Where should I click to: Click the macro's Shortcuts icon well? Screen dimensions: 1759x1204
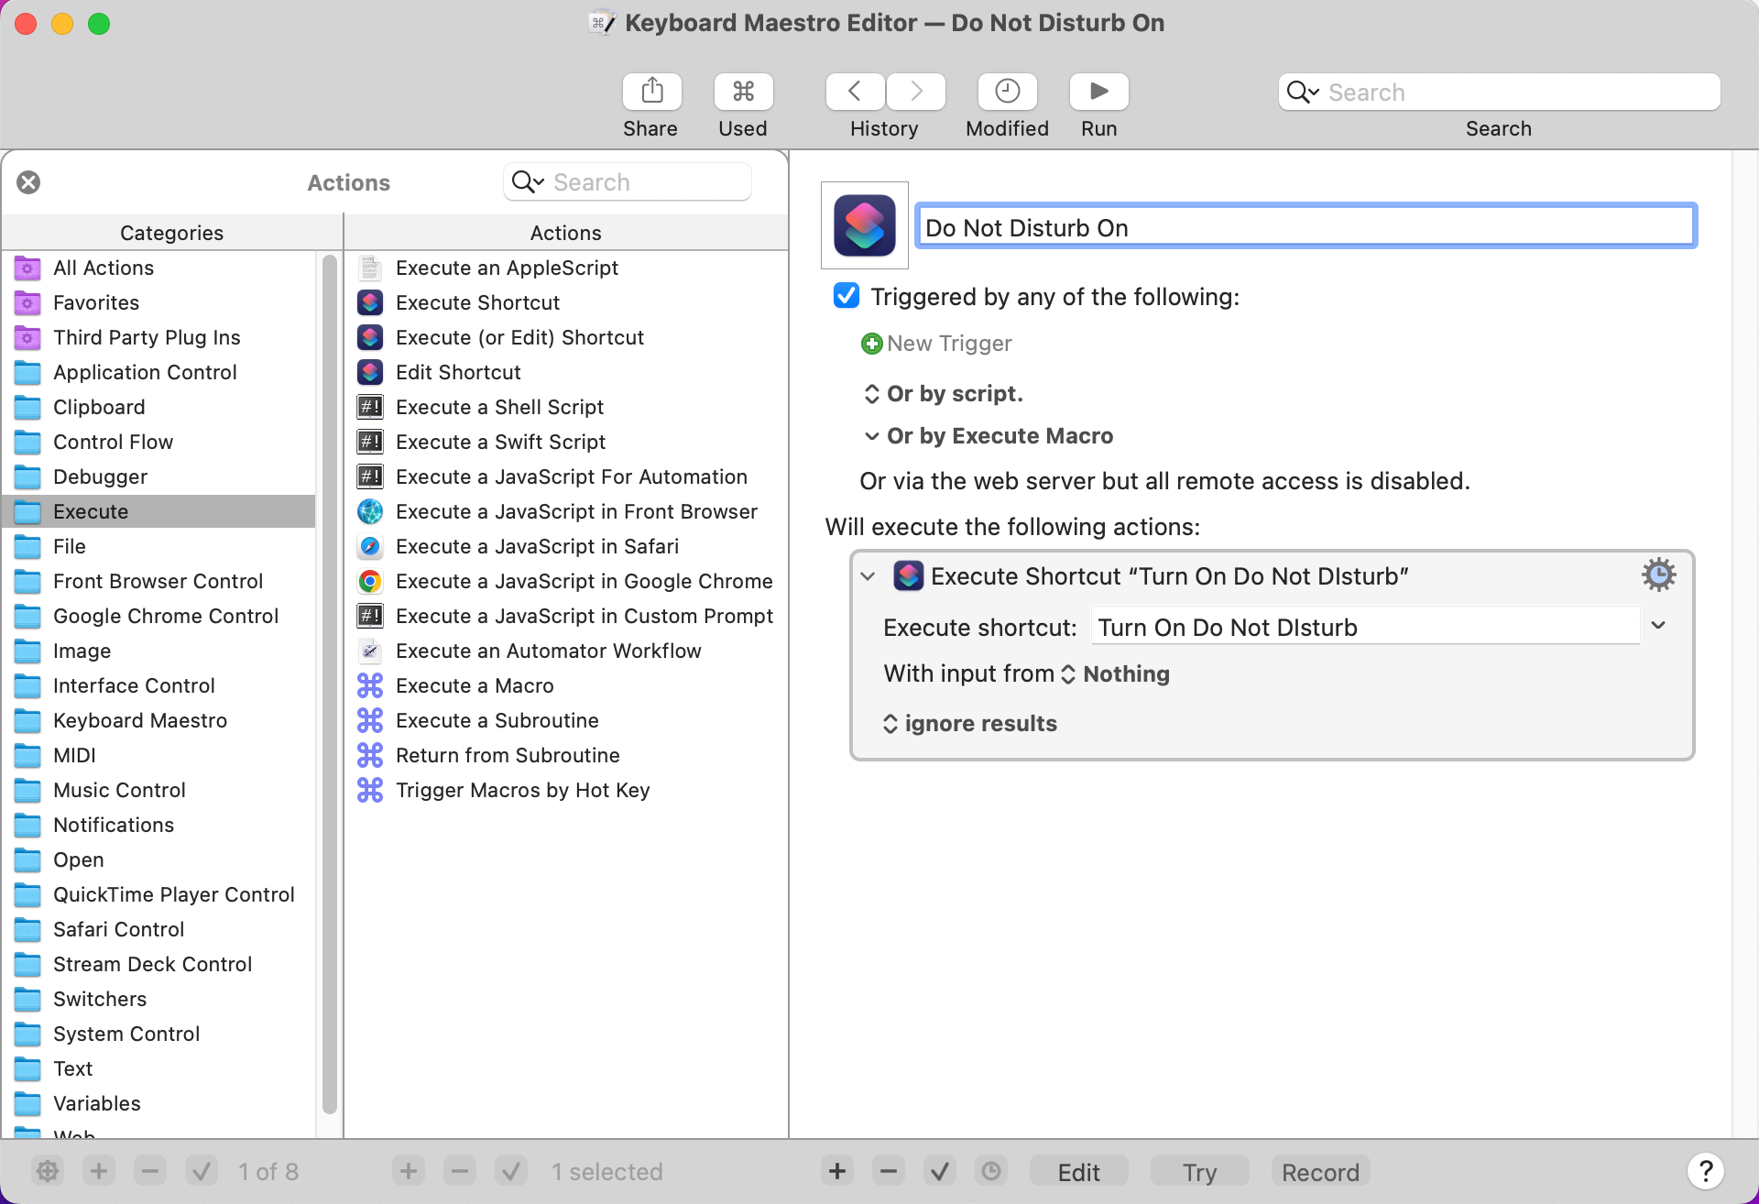coord(865,225)
